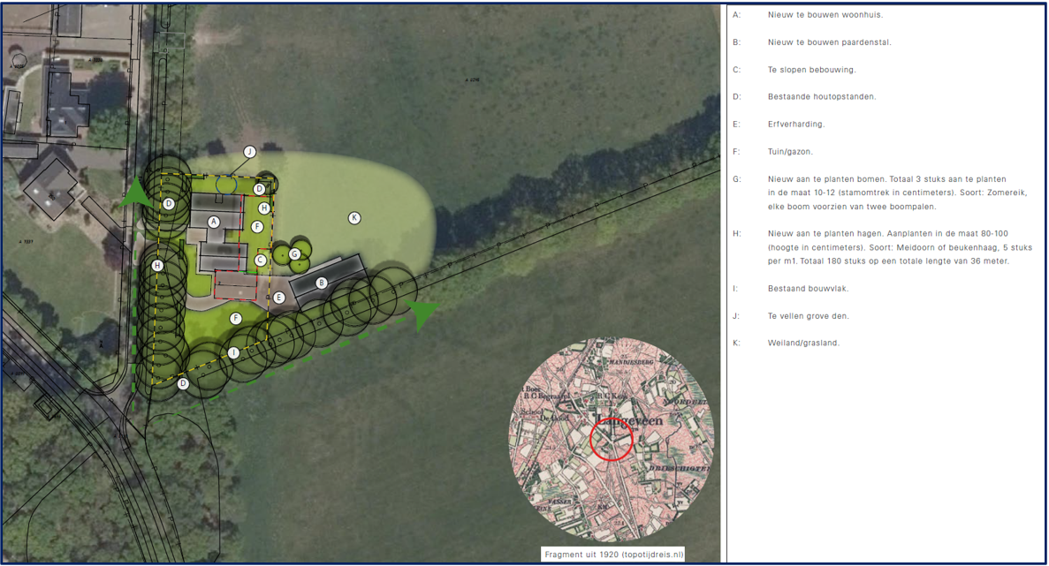Click the circled E marker on the paving
Image resolution: width=1049 pixels, height=566 pixels.
click(x=278, y=298)
